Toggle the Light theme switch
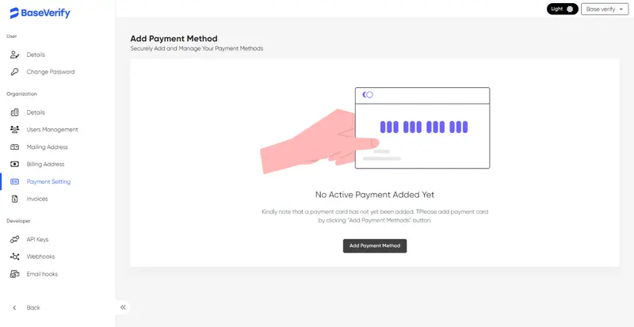 click(562, 9)
